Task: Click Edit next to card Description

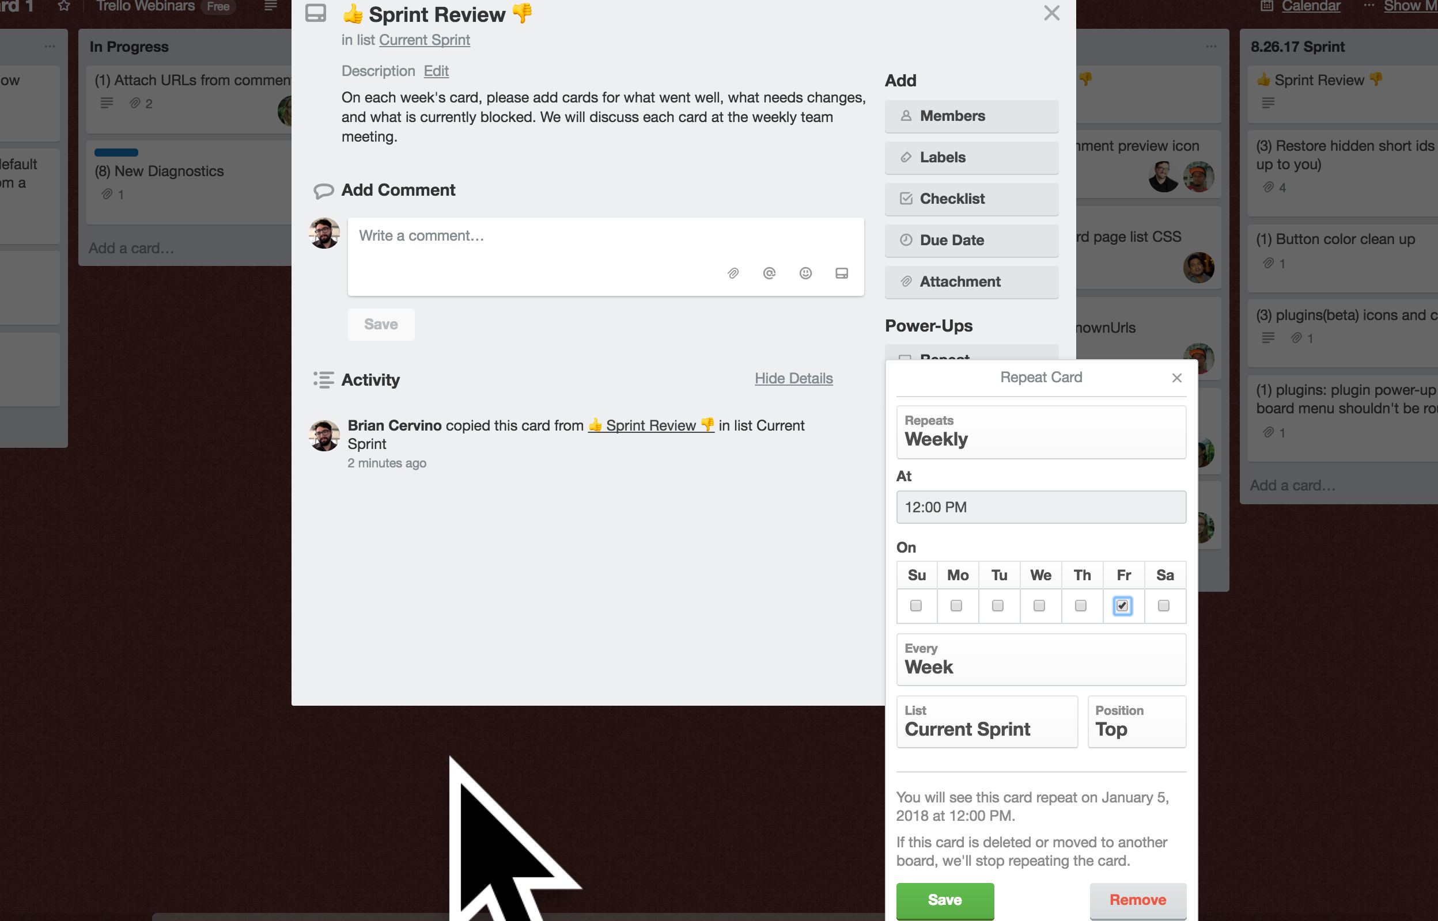Action: click(x=435, y=70)
